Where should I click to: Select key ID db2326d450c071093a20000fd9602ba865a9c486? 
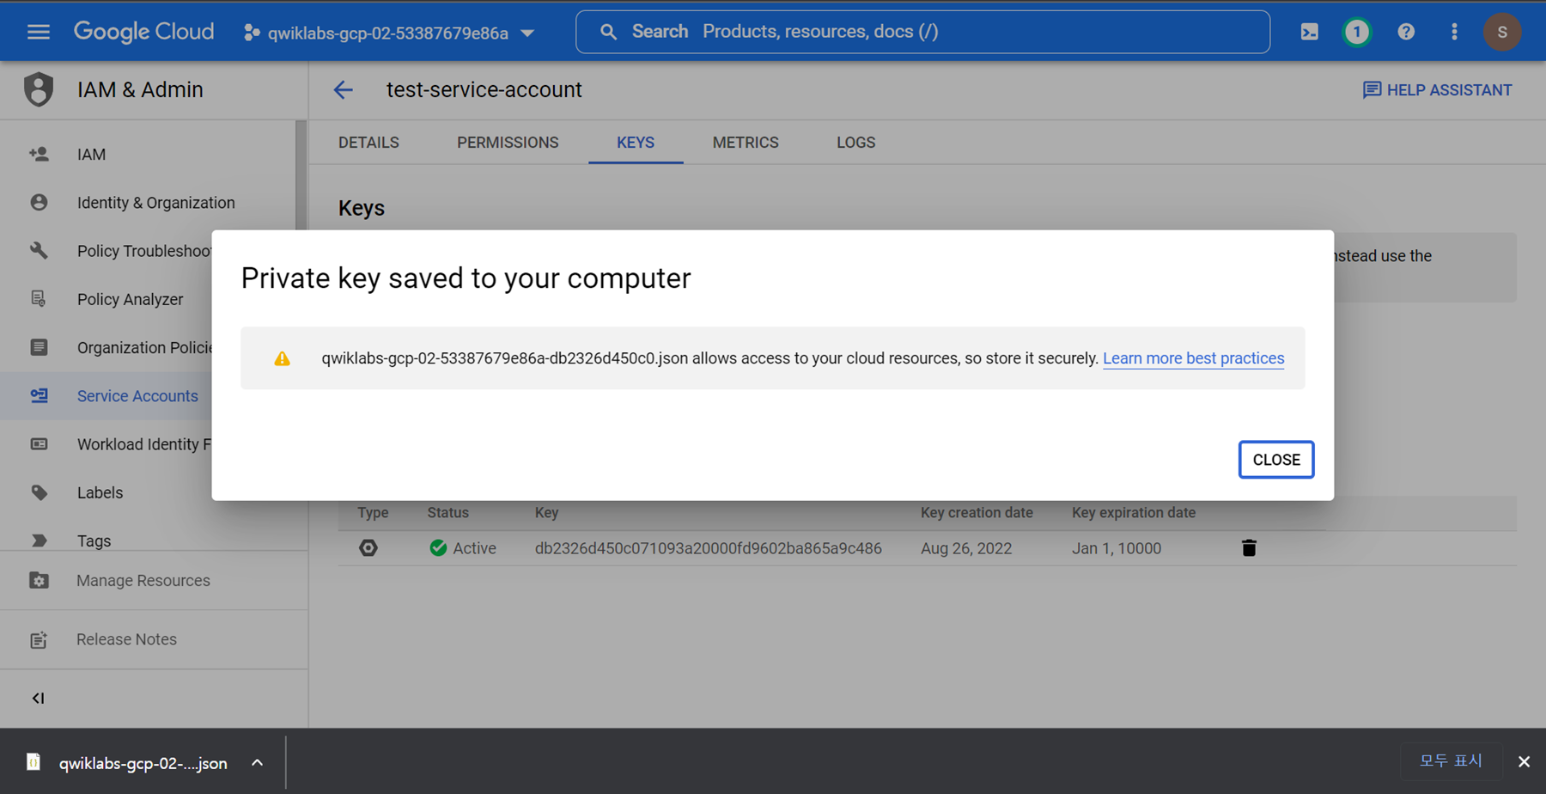pyautogui.click(x=708, y=548)
